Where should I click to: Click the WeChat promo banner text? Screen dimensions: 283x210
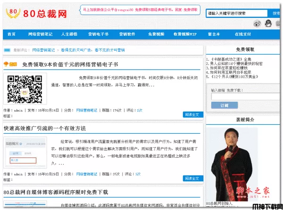click(140, 10)
